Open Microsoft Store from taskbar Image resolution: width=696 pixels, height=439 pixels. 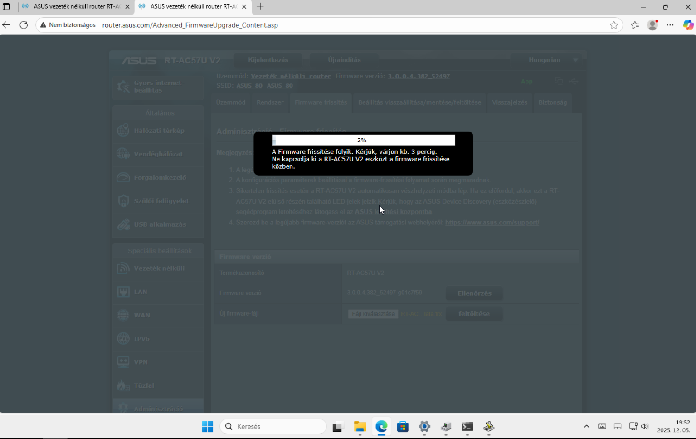pos(403,426)
